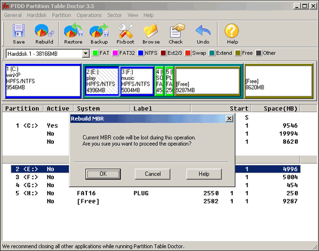
Task: Click Help button in Rebuild MBR dialog
Action: coord(204,174)
